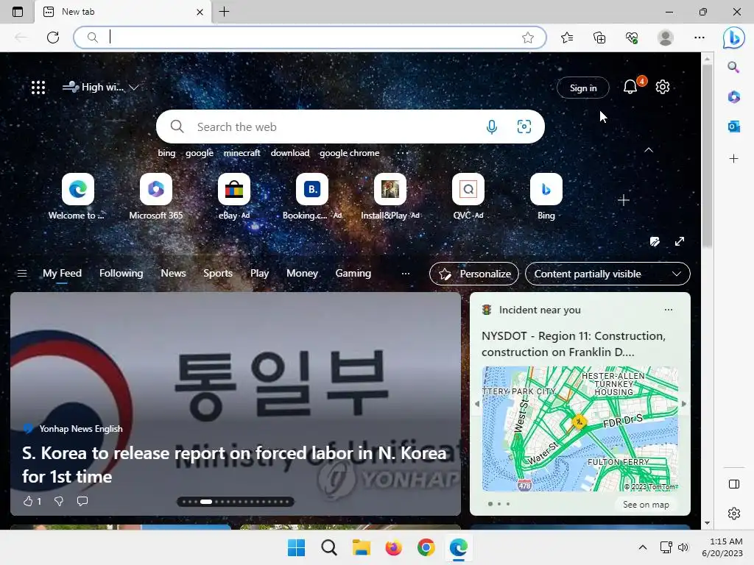Open Content partially visible dropdown
This screenshot has width=754, height=565.
(x=607, y=274)
